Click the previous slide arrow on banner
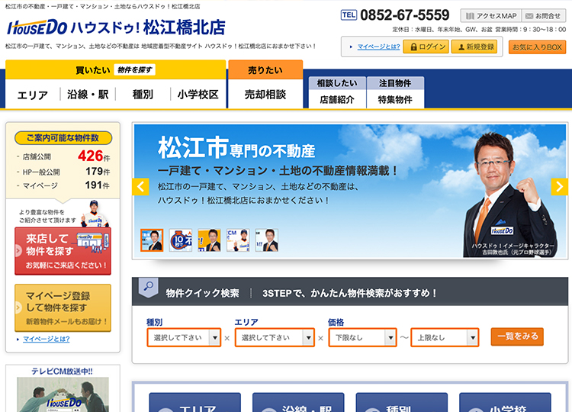The image size is (572, 412). [140, 187]
